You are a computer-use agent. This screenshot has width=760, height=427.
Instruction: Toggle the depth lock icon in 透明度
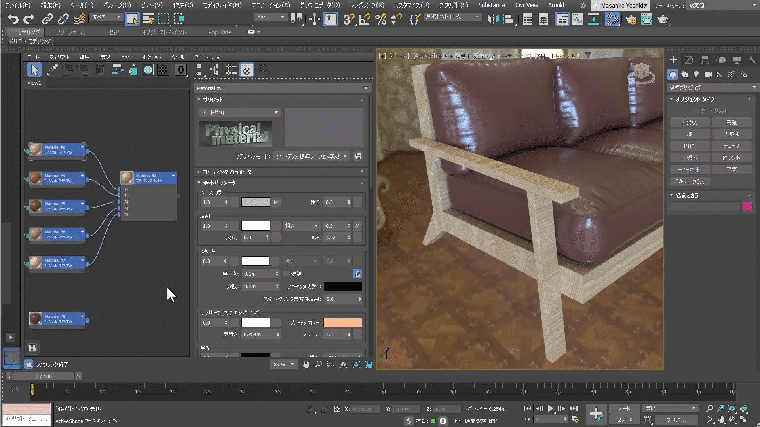[357, 274]
